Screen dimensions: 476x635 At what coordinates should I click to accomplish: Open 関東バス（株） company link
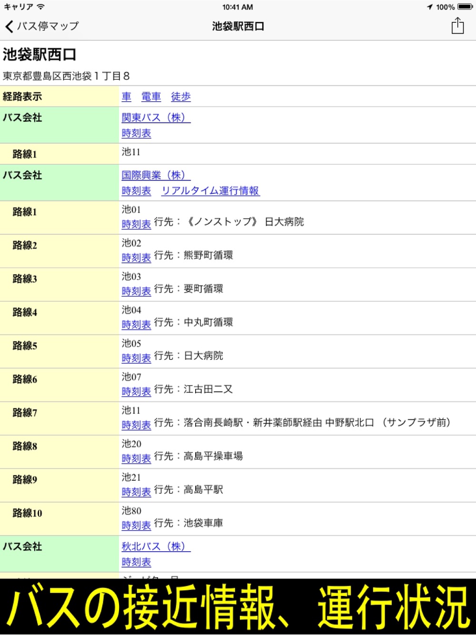[156, 118]
